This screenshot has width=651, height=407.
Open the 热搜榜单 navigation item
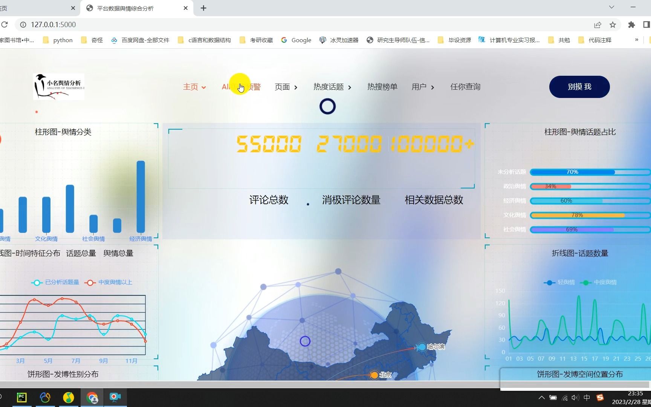[x=382, y=87]
